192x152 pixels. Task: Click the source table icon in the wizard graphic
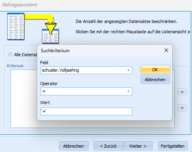point(16,27)
